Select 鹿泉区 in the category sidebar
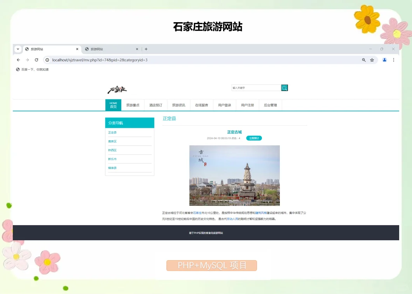 (112, 141)
